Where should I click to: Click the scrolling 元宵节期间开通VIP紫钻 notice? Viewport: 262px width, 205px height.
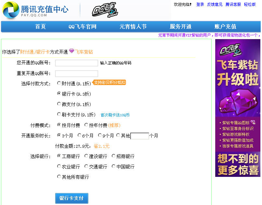click(x=209, y=35)
